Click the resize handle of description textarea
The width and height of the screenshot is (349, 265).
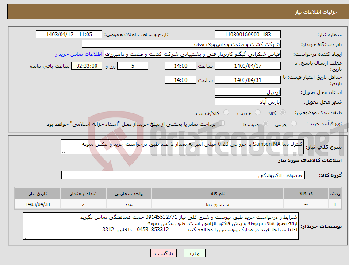(63, 152)
